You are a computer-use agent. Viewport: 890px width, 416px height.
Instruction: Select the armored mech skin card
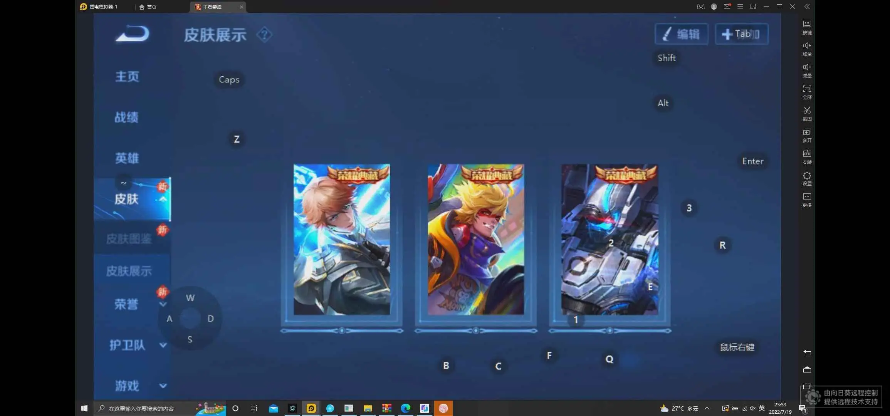[610, 240]
